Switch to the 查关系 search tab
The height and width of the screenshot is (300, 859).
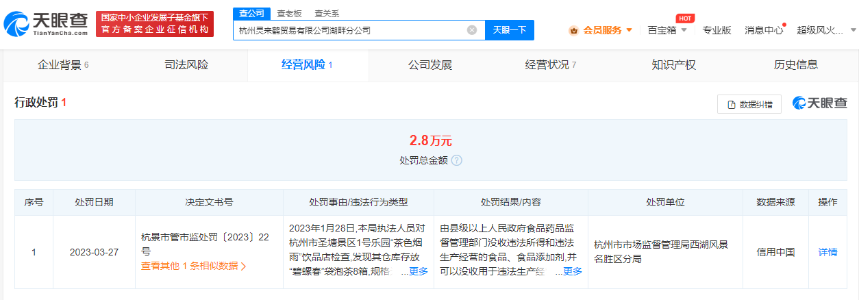[x=327, y=14]
